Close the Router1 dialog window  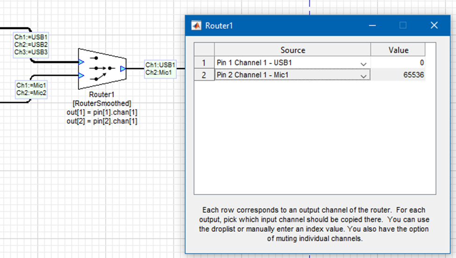pyautogui.click(x=434, y=26)
